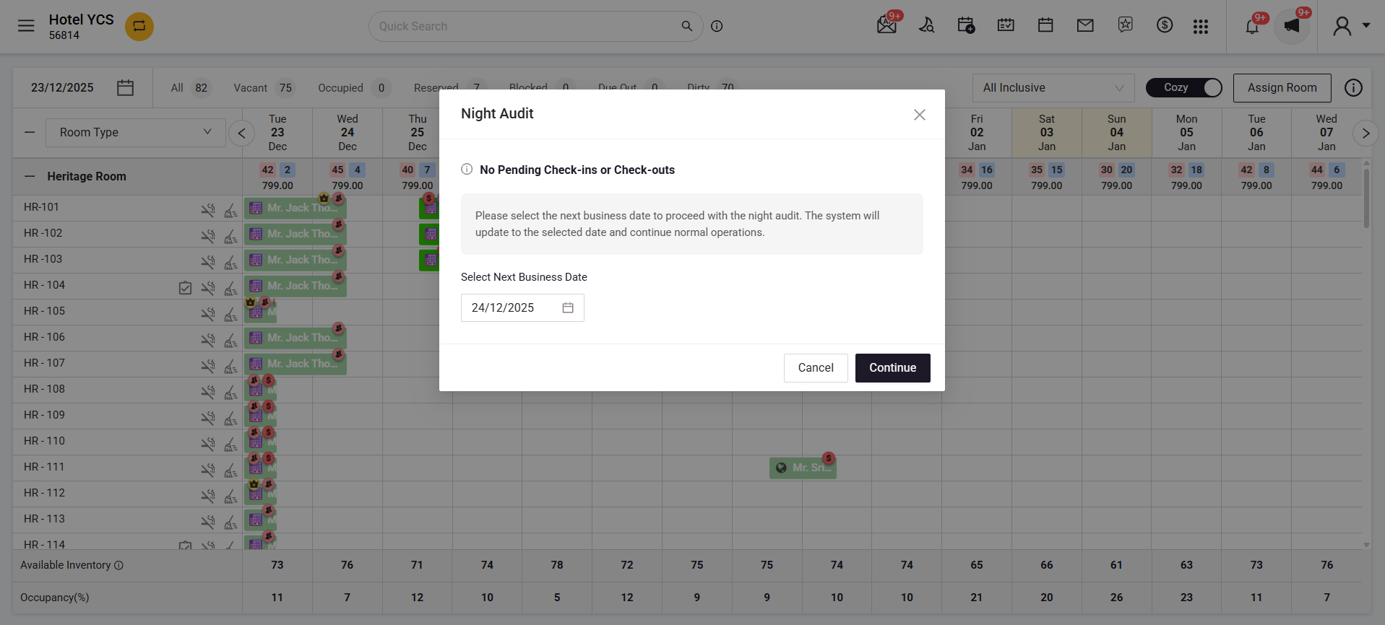
Task: Open date picker next to 23/12/2025
Action: coord(126,87)
